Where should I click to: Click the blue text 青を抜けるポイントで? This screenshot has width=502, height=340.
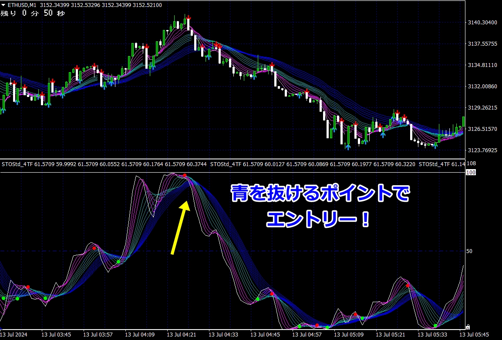click(x=320, y=193)
